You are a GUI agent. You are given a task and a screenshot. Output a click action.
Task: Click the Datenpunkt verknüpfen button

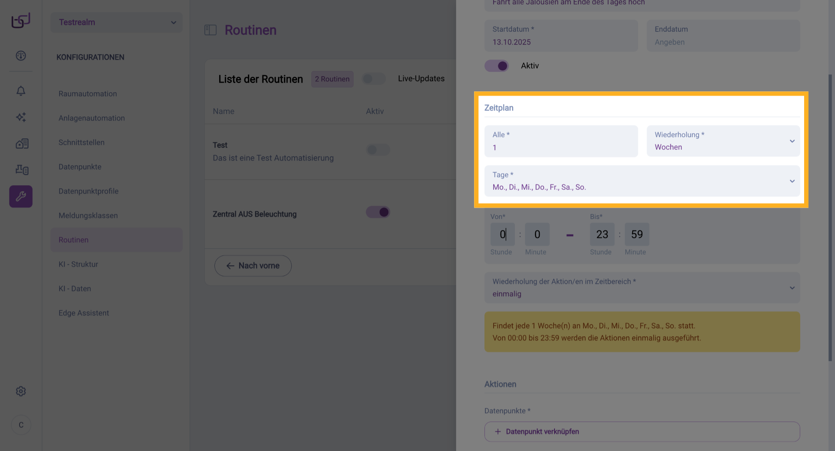point(642,431)
